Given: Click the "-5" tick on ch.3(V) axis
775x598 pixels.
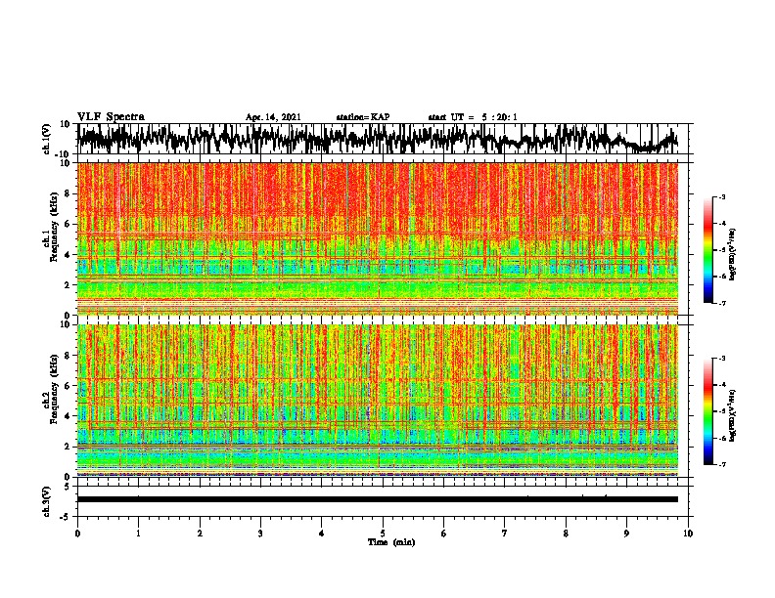Looking at the screenshot, I should pos(66,517).
